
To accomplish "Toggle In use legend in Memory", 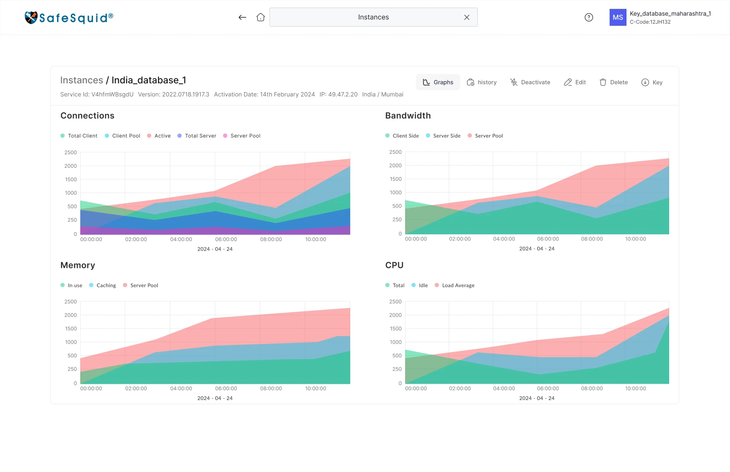I will 71,285.
